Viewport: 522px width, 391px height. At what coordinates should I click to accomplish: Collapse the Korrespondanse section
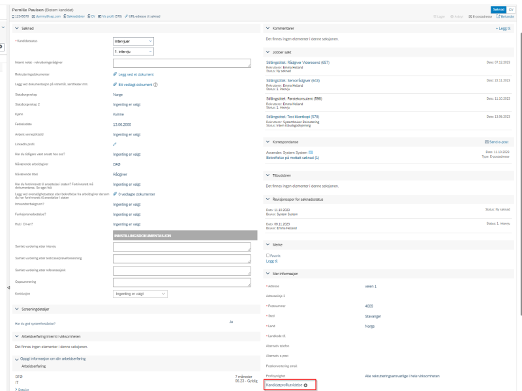click(268, 141)
